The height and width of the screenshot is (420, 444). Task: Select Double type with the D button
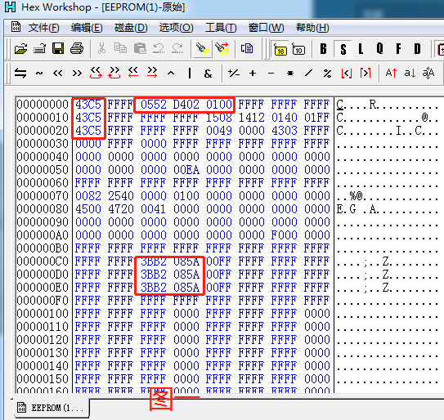[417, 49]
